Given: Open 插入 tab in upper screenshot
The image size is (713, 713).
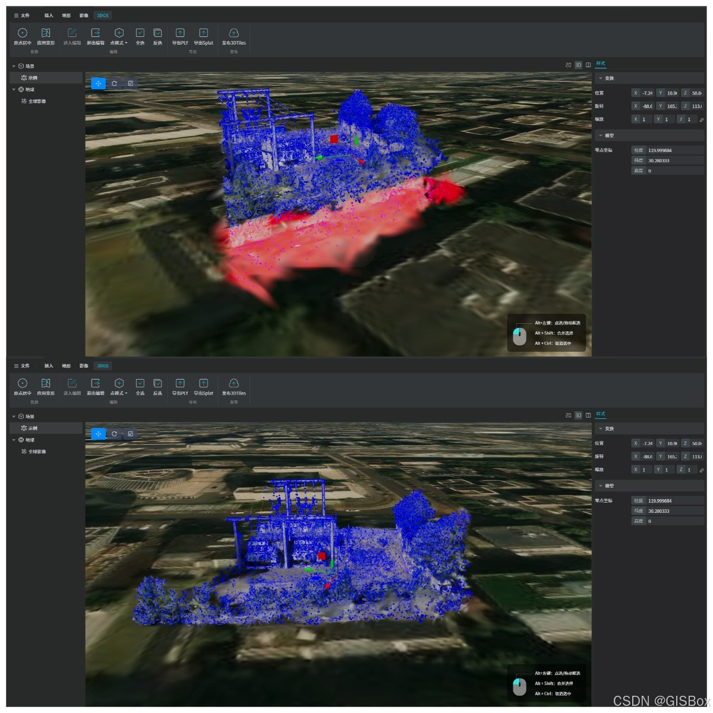Looking at the screenshot, I should point(49,15).
